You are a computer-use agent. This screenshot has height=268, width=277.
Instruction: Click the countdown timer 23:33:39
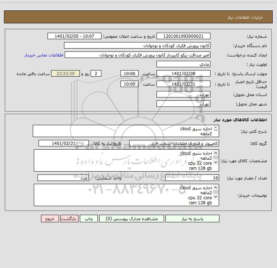coord(65,73)
